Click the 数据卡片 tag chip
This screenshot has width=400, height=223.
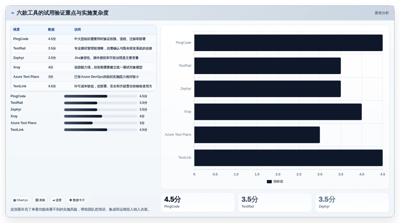77,200
